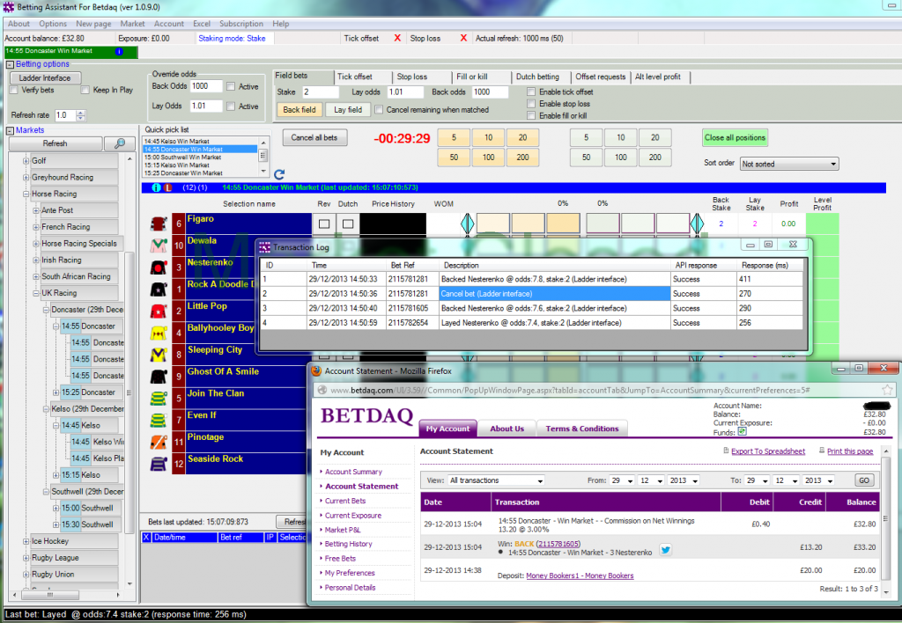Click Cancel all bets button
Viewport: 902px width, 623px height.
[x=314, y=138]
